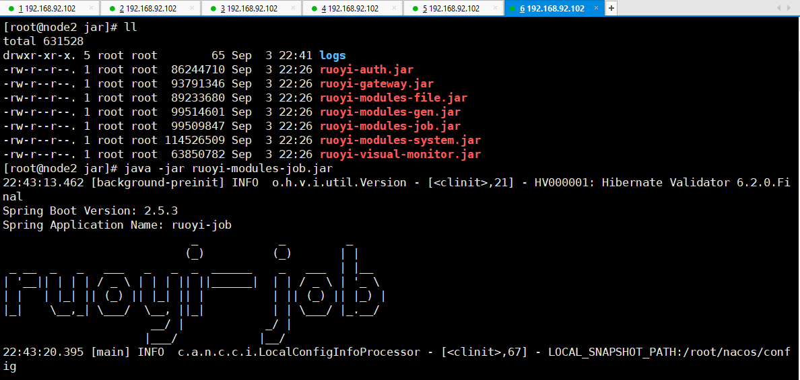Click the 'logs' directory name
This screenshot has height=380, width=800.
pyautogui.click(x=333, y=56)
